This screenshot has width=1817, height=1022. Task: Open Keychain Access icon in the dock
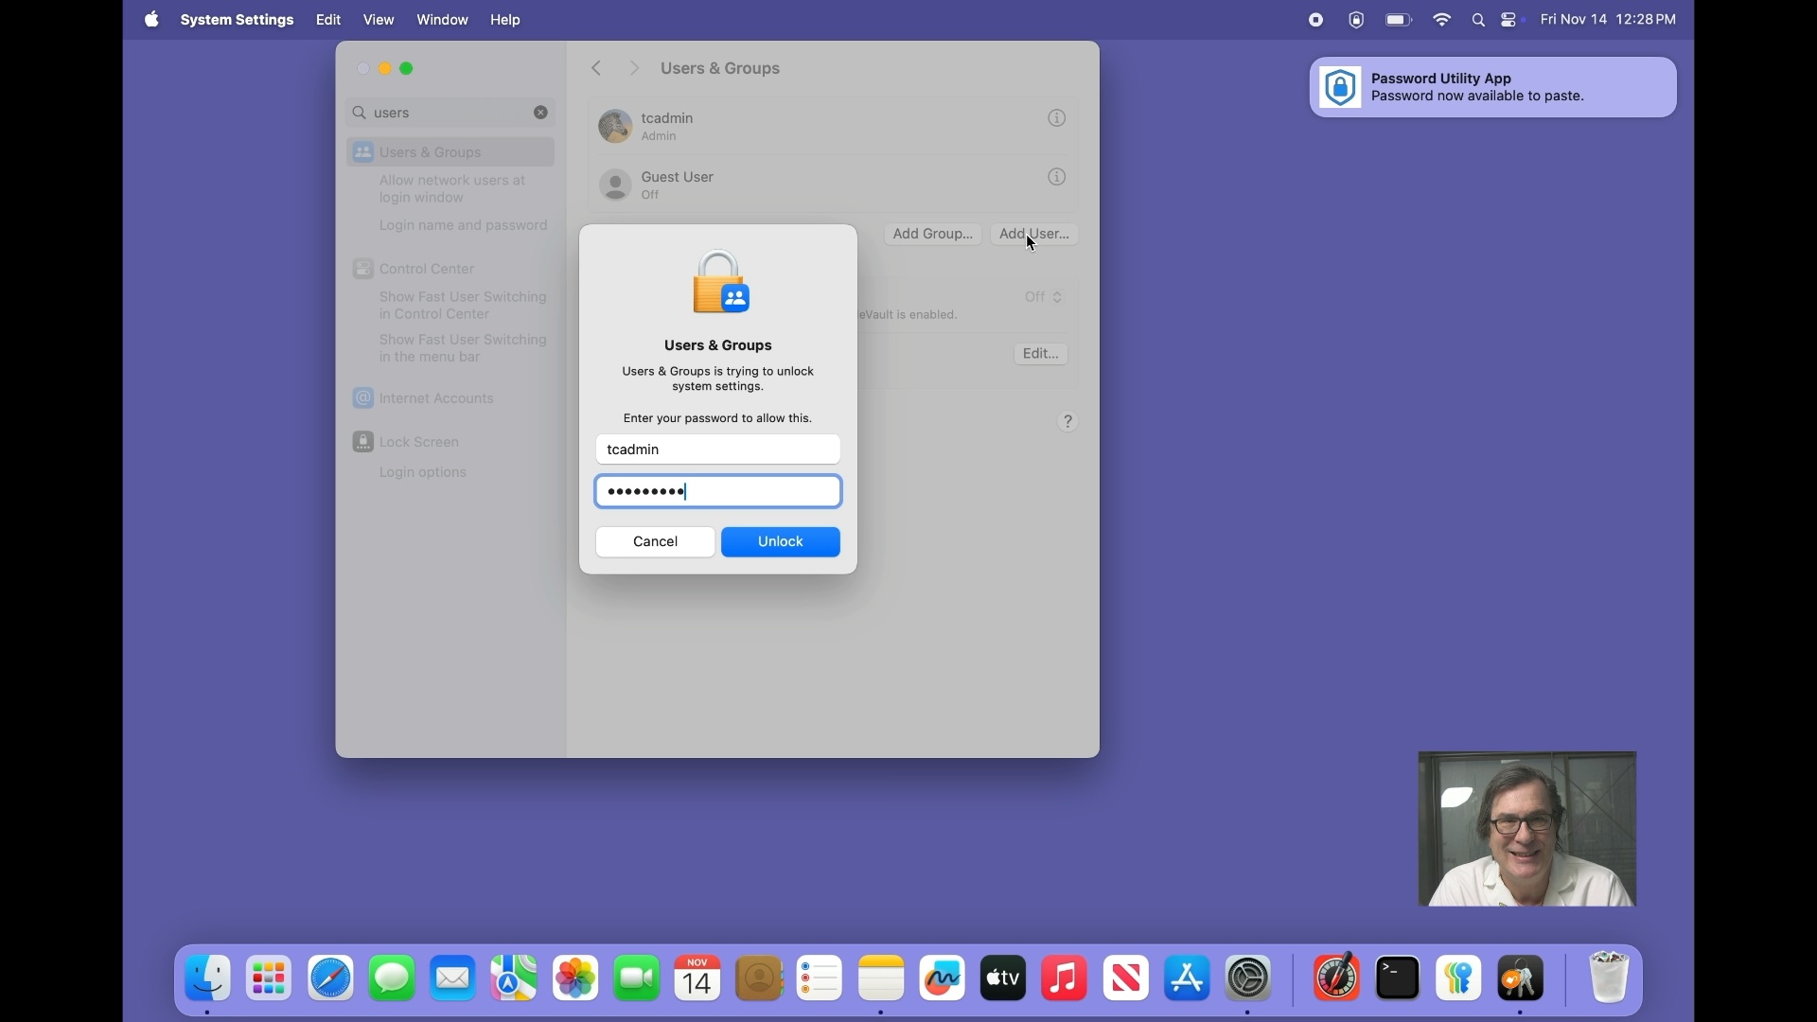[1521, 978]
